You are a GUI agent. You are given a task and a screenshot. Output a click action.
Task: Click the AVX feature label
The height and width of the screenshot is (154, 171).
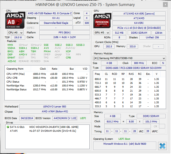[x=46, y=48]
